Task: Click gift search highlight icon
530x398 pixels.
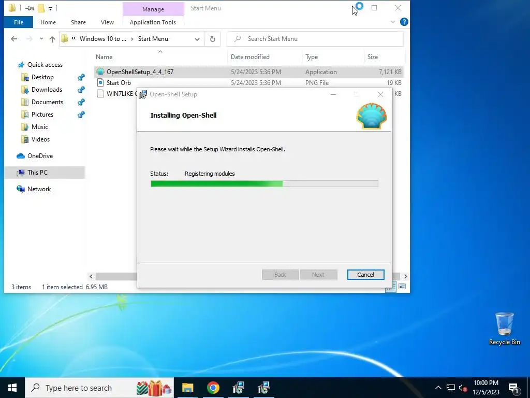Action: click(154, 388)
